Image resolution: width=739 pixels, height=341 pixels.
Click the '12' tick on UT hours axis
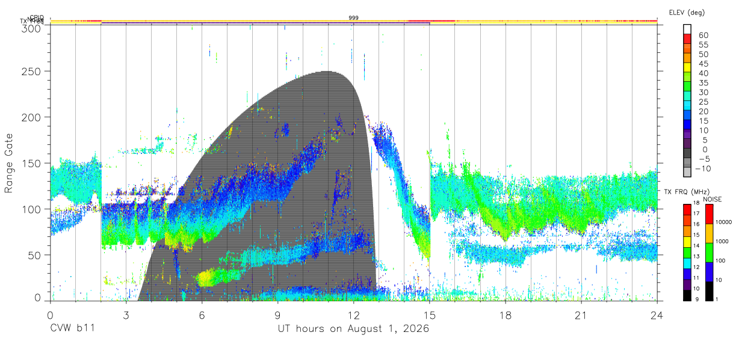[x=354, y=315]
